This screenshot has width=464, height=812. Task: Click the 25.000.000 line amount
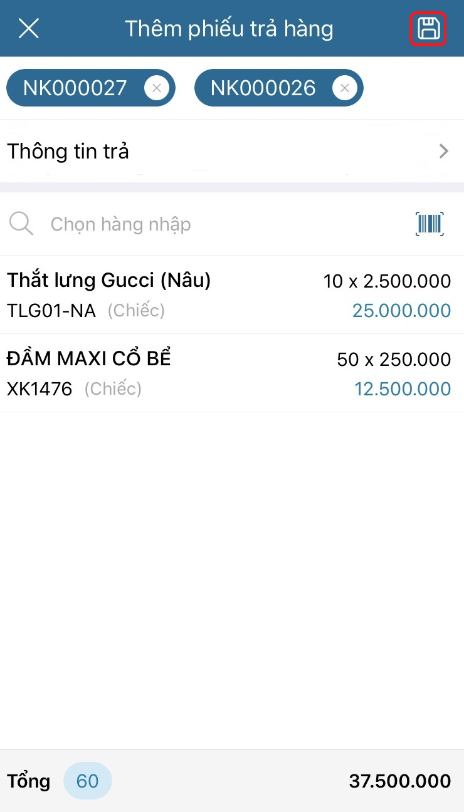pyautogui.click(x=401, y=311)
